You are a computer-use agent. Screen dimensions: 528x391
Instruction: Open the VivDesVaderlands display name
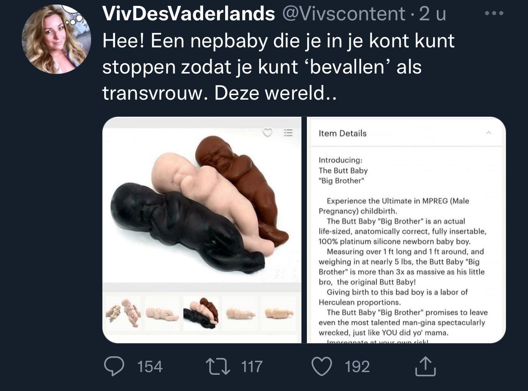click(189, 14)
